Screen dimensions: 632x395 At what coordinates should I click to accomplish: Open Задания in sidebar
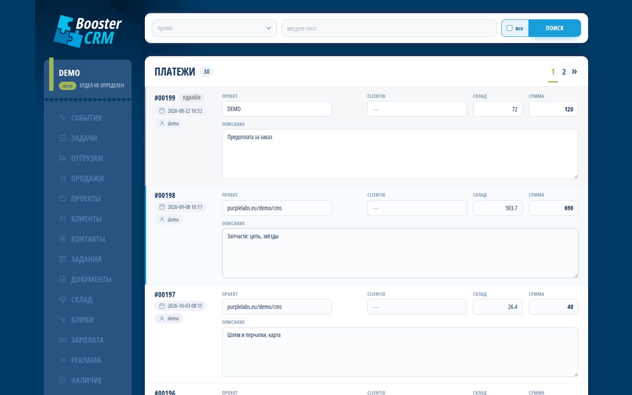coord(86,259)
